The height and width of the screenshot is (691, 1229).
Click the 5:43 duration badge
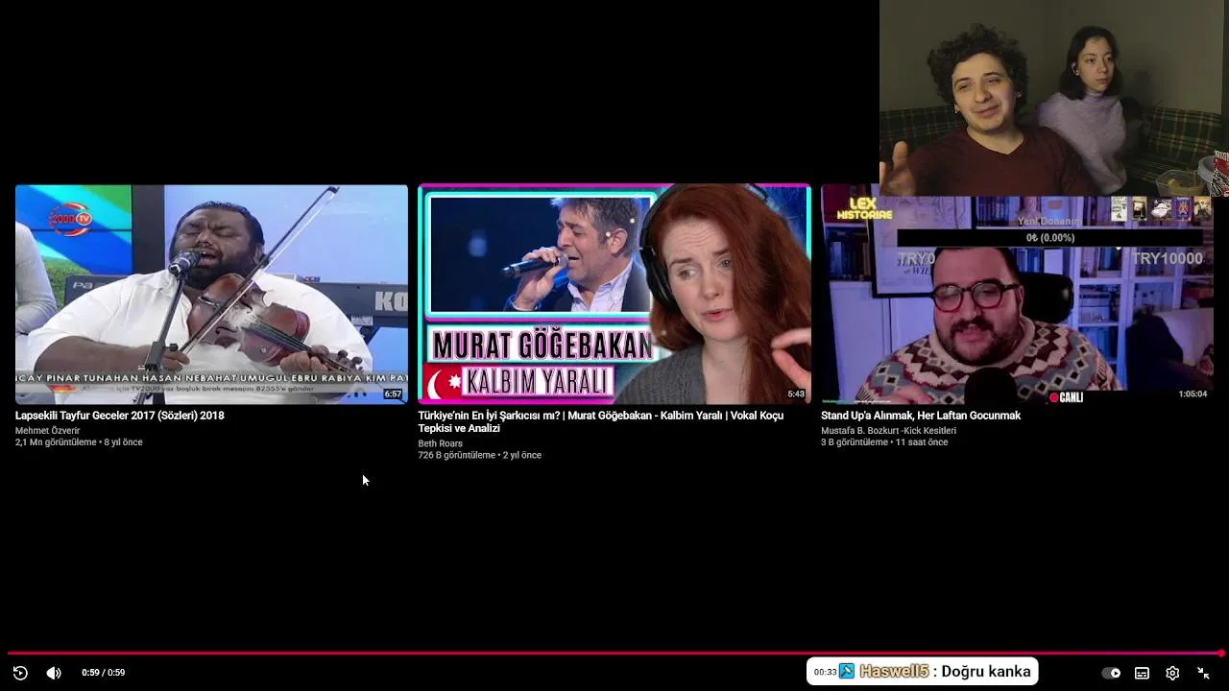tap(796, 394)
